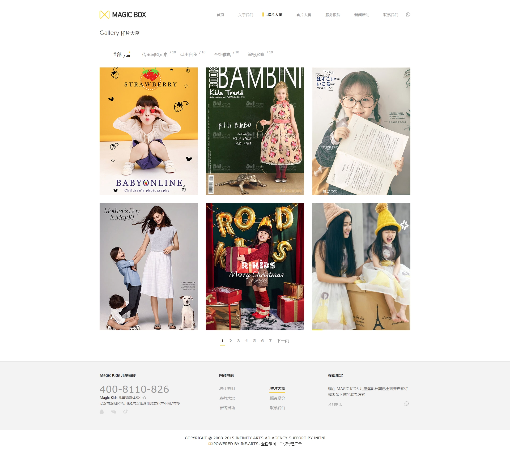Open the WeChat icon in footer

(x=114, y=412)
